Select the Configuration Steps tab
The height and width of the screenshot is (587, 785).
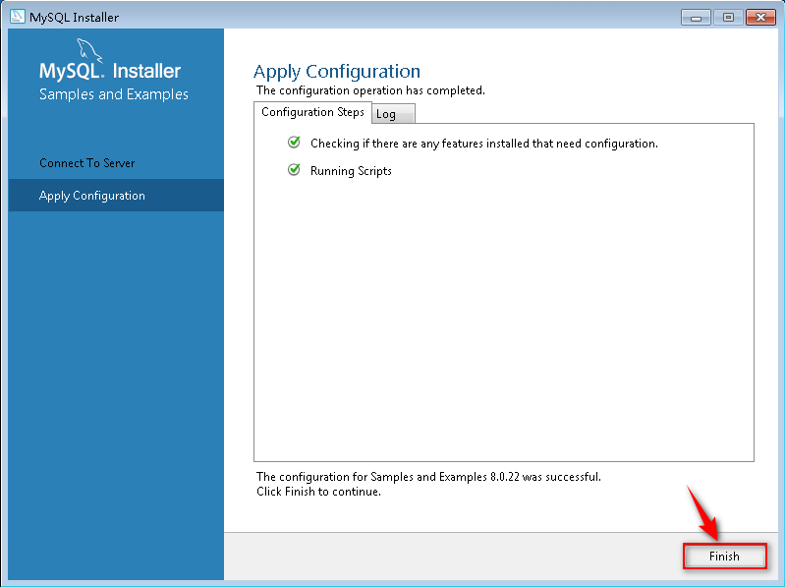point(312,112)
